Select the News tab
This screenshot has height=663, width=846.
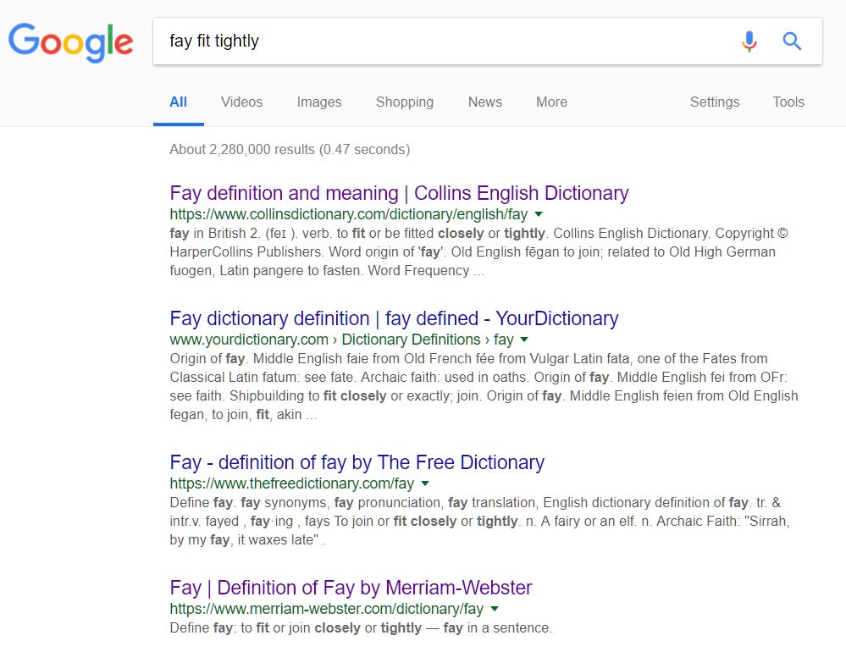(485, 102)
